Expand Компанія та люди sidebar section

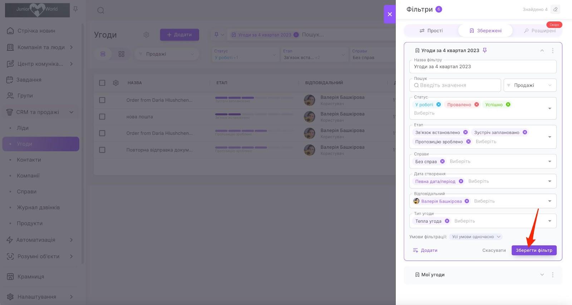point(71,47)
